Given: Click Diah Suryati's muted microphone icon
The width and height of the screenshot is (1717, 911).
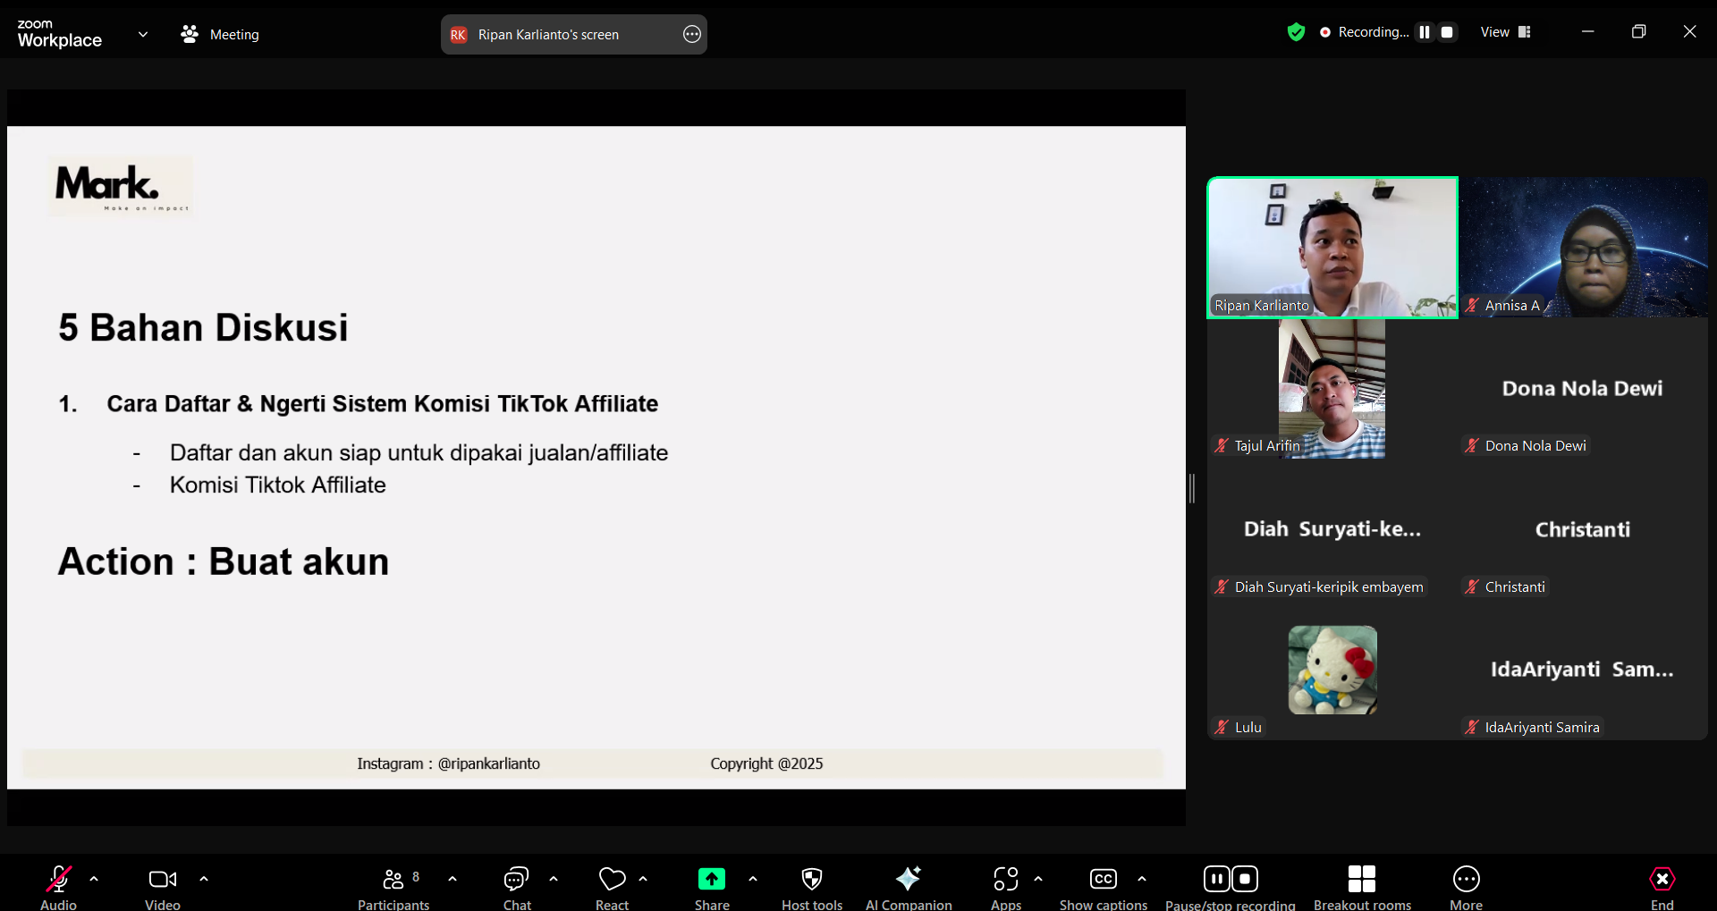Looking at the screenshot, I should (1222, 586).
